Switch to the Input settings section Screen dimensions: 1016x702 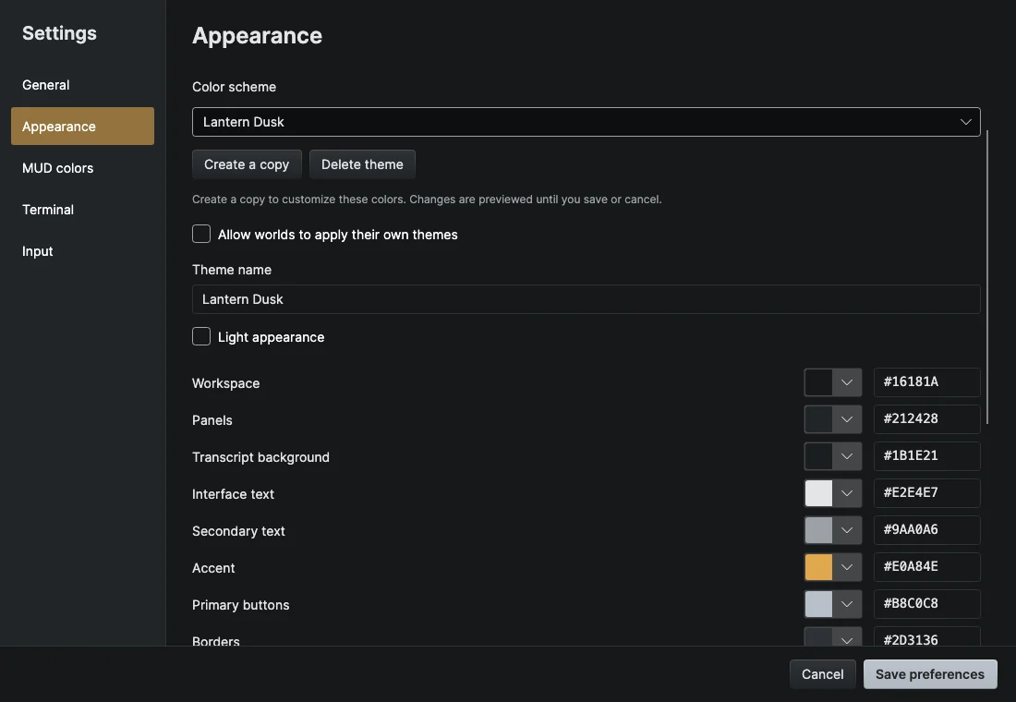tap(82, 251)
